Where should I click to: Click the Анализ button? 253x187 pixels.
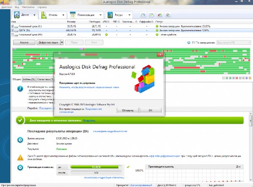pos(24,43)
